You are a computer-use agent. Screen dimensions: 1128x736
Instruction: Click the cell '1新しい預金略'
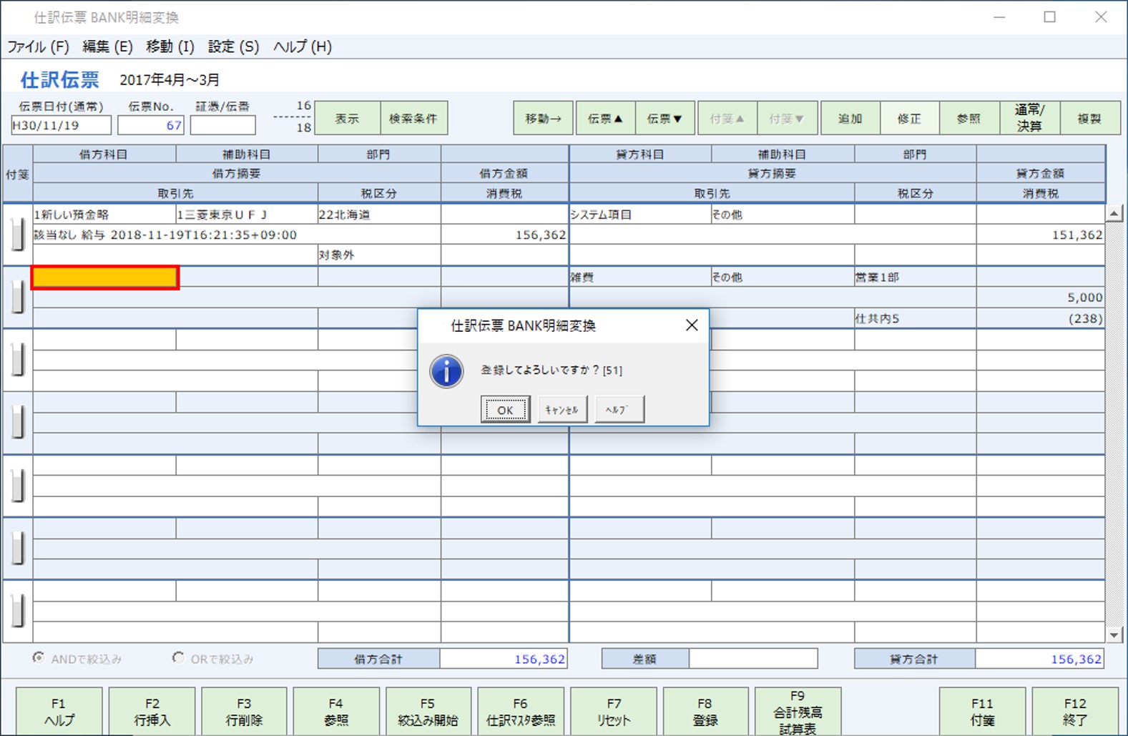(104, 215)
